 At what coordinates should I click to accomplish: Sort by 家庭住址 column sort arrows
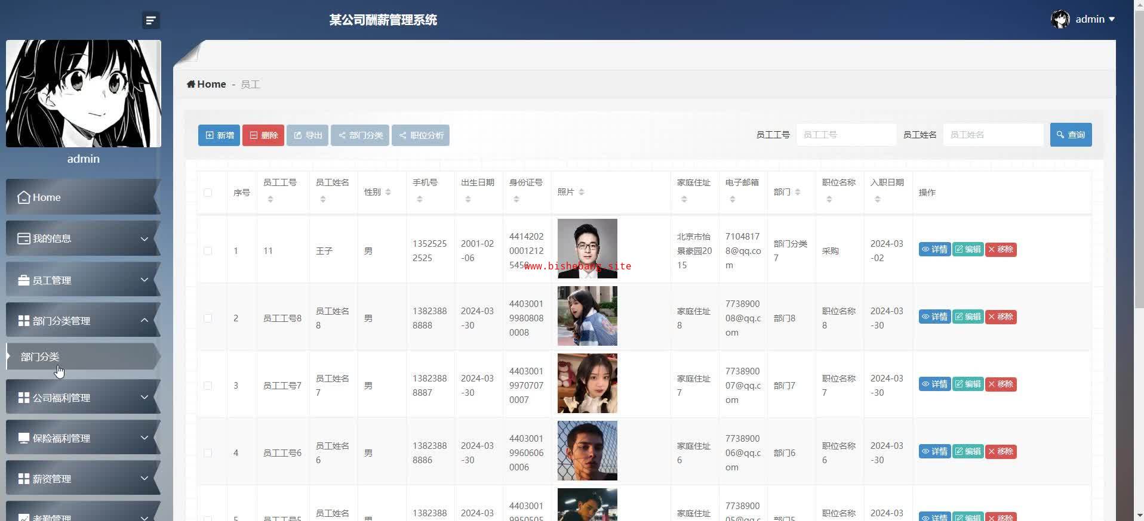[x=684, y=199]
